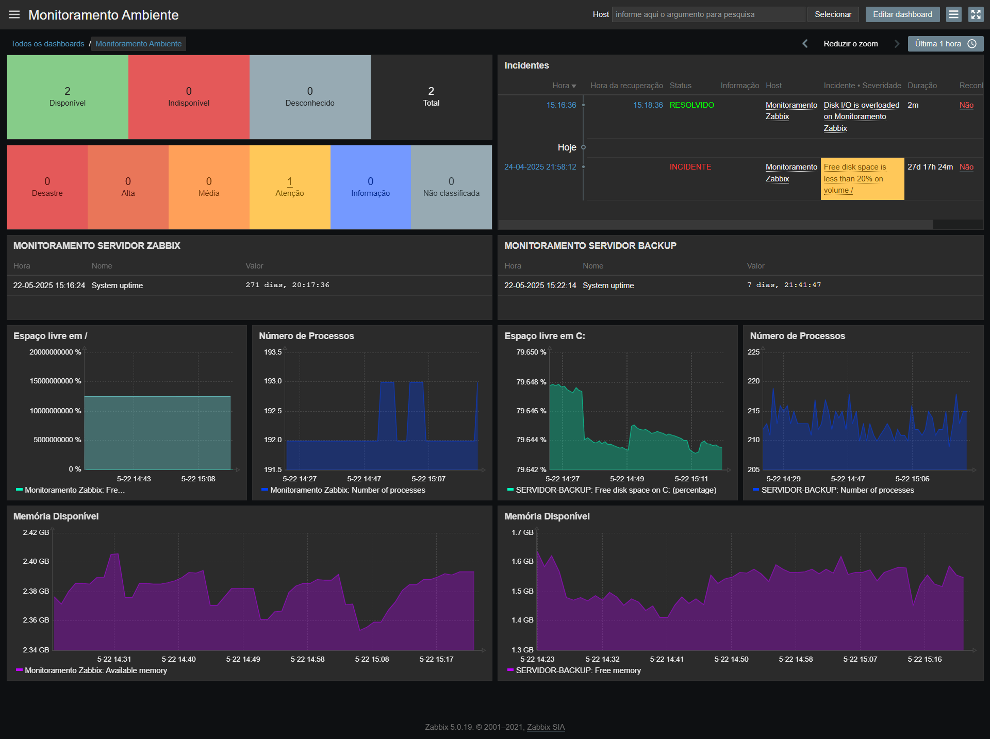
Task: Click the Alta severity tile
Action: click(x=128, y=187)
